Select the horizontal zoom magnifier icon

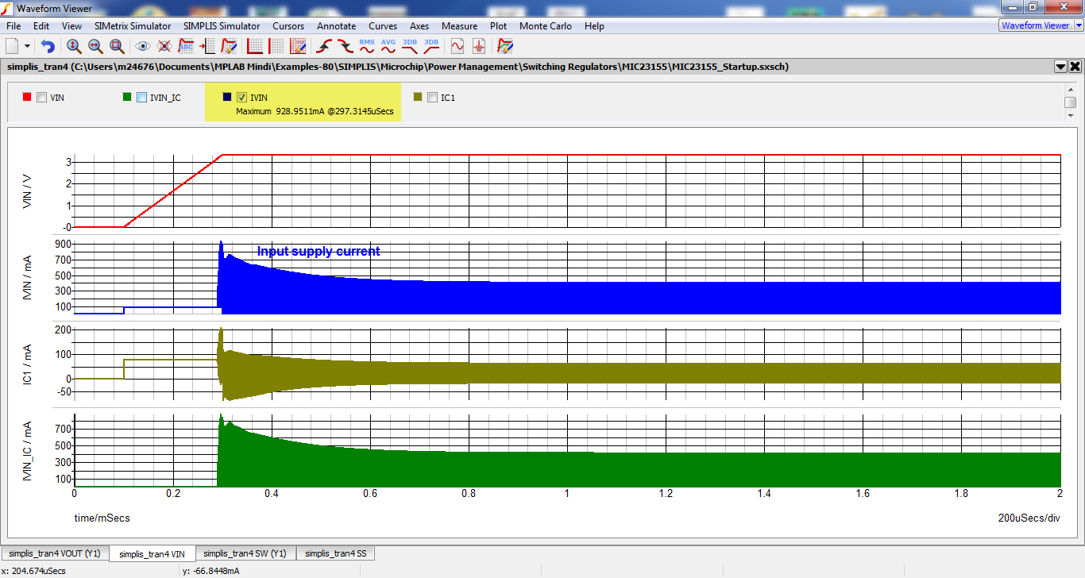pos(95,46)
